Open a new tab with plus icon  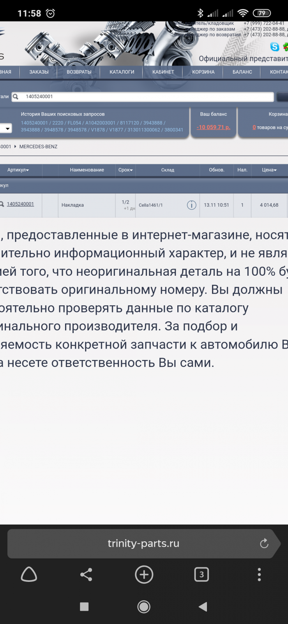click(x=144, y=574)
